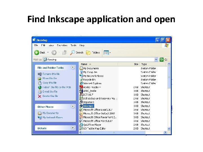Select the UO Tactile Map Editor icon
The height and width of the screenshot is (152, 203).
[81, 128]
